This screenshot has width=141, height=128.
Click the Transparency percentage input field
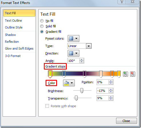click(x=103, y=98)
